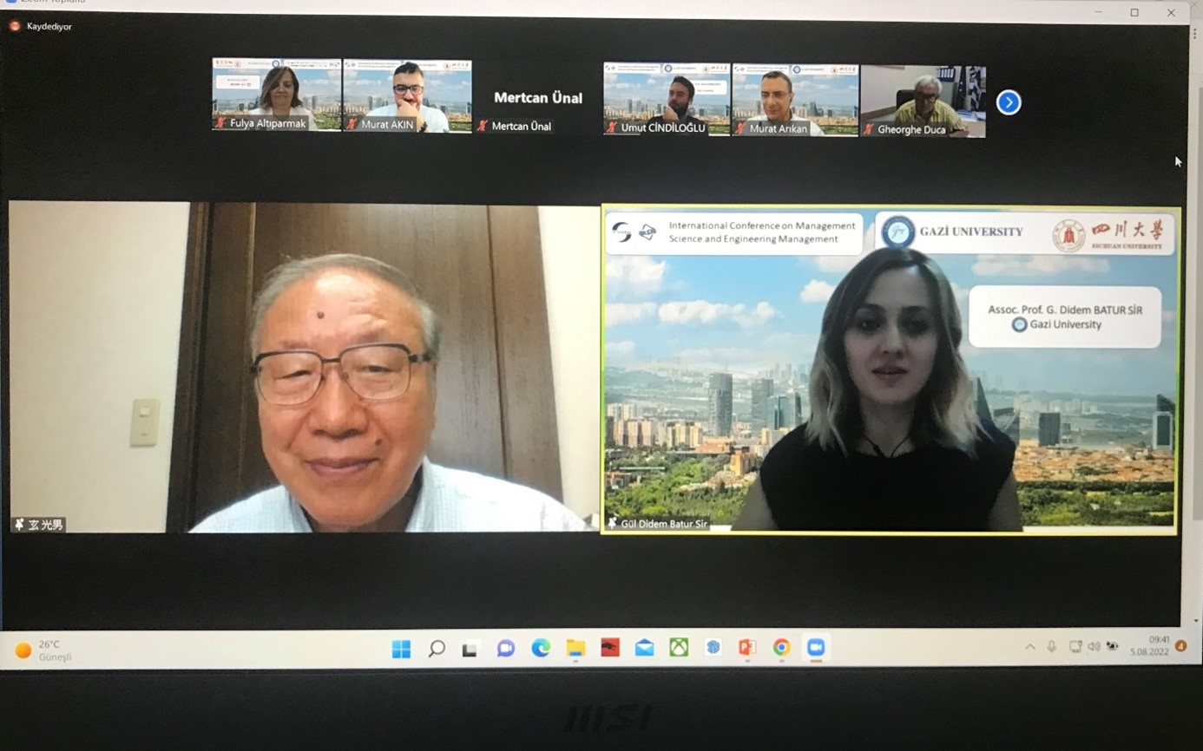Click the muted mic icon beside Umut CİNDİLOĞLU
This screenshot has height=751, width=1203.
pos(611,127)
